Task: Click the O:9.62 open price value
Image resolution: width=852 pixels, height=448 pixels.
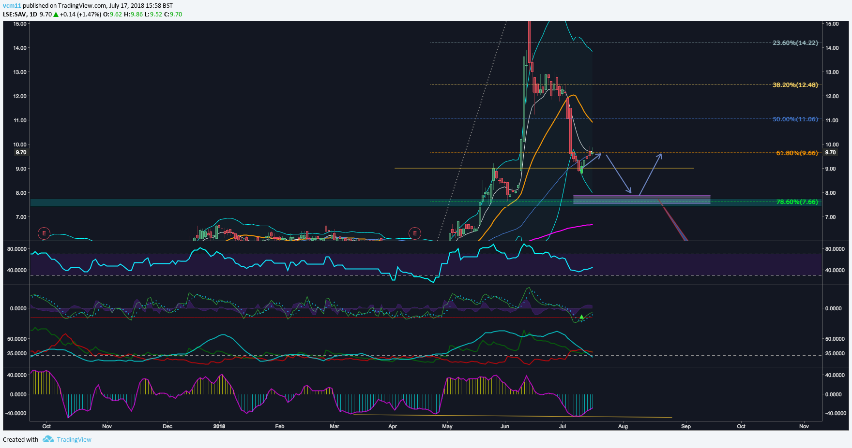Action: point(113,14)
